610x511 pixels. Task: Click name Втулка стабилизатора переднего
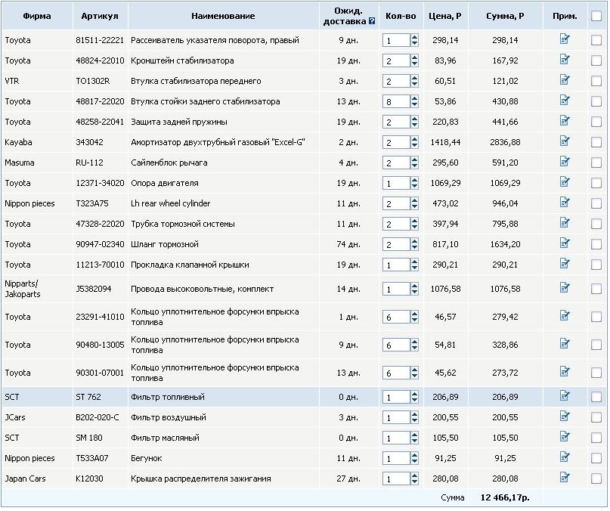(x=196, y=81)
